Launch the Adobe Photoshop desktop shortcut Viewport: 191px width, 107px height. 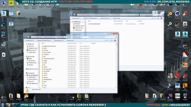coord(4,25)
